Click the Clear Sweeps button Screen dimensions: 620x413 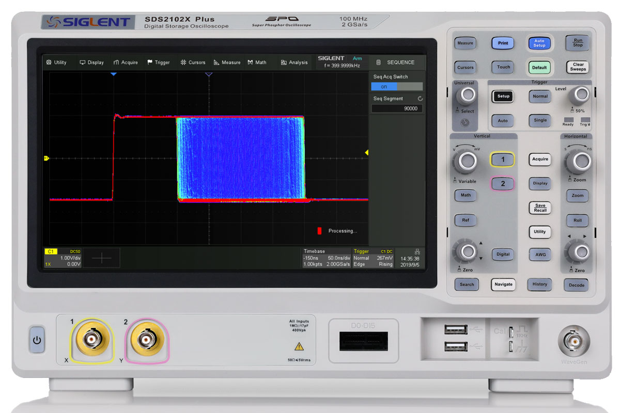click(x=578, y=67)
